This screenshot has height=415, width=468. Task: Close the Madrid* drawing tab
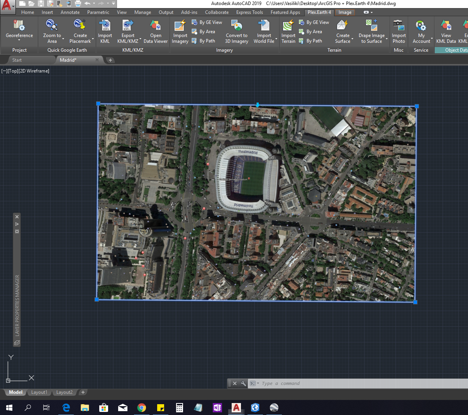(97, 60)
